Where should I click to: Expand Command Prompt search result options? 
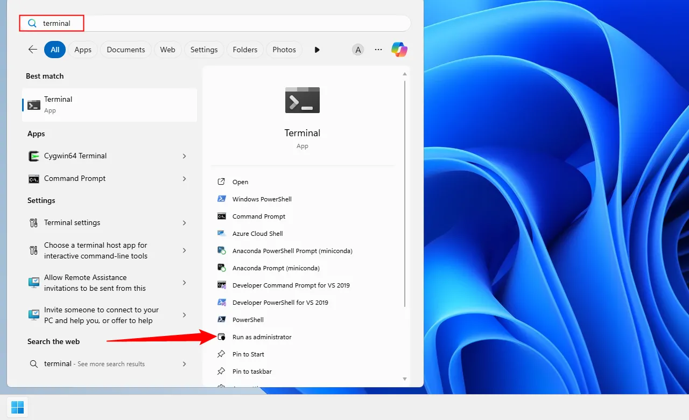[185, 178]
